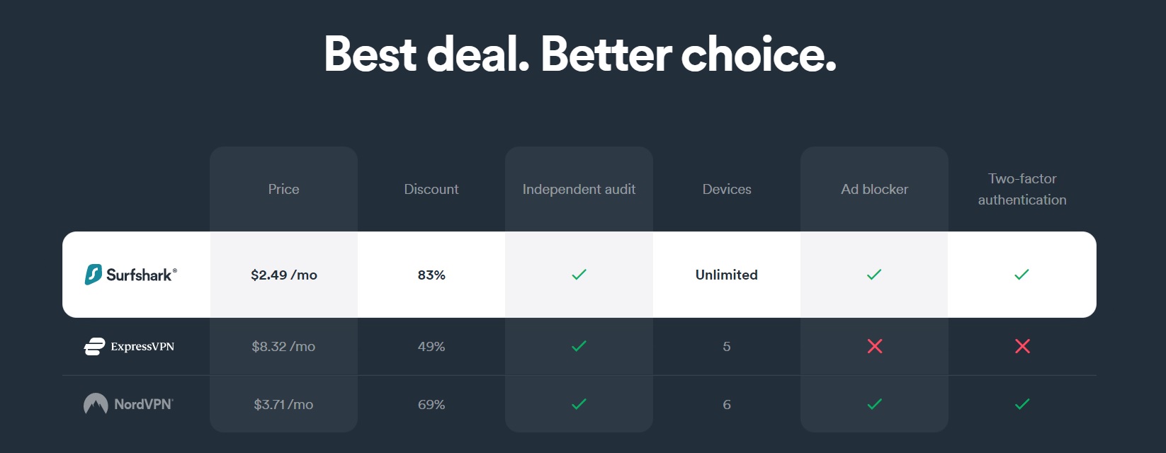Screen dimensions: 1166x453
Task: Click NordVPN's Two-factor authentication checkmark
Action: (x=1022, y=404)
